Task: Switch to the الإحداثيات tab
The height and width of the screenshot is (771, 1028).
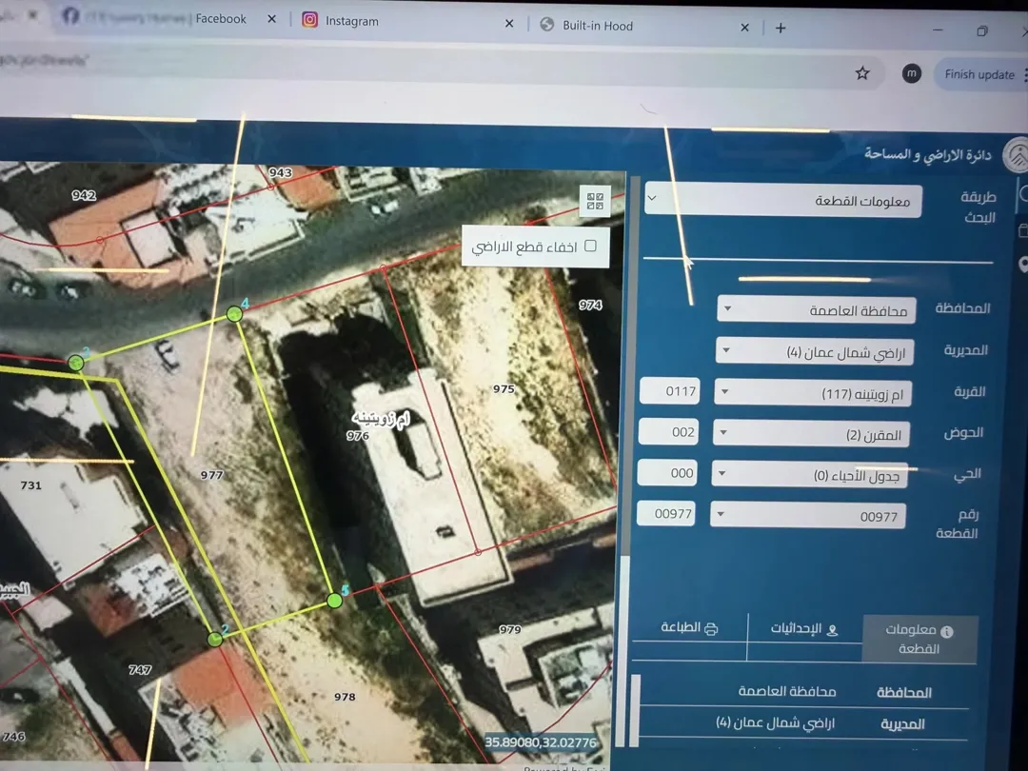Action: click(804, 629)
